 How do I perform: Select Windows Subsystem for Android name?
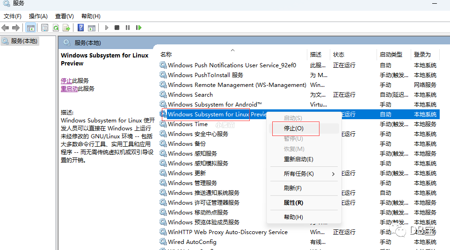tap(215, 105)
